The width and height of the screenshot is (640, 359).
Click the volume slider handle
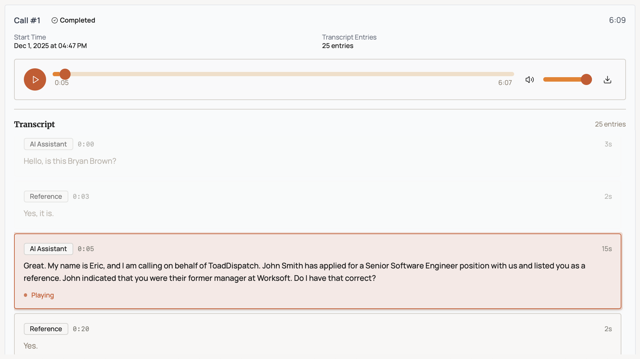coord(586,79)
